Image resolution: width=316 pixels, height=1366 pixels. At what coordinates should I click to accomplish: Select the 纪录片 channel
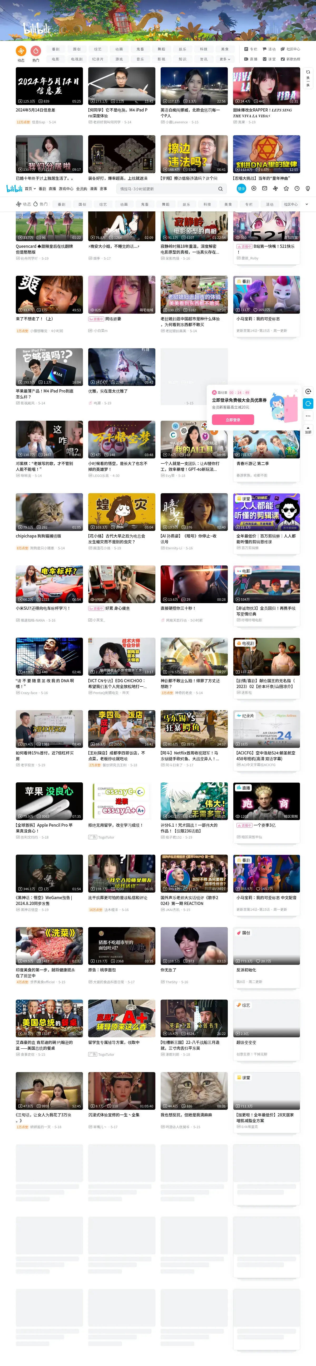pos(98,59)
